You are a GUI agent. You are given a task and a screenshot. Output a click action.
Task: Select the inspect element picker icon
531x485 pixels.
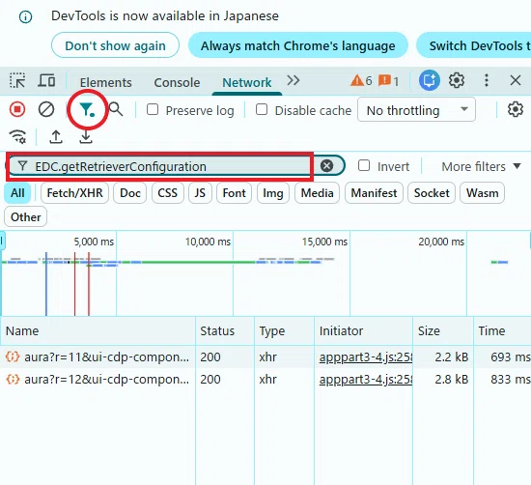coord(17,80)
